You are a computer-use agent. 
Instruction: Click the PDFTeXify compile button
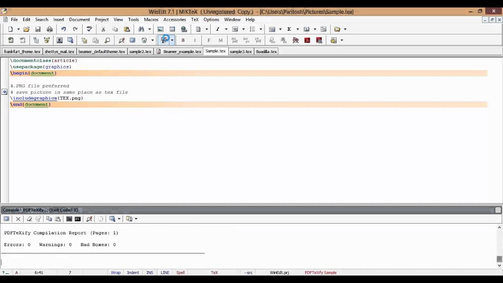(x=164, y=40)
